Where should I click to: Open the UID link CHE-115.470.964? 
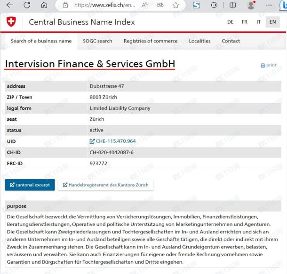coord(113,141)
